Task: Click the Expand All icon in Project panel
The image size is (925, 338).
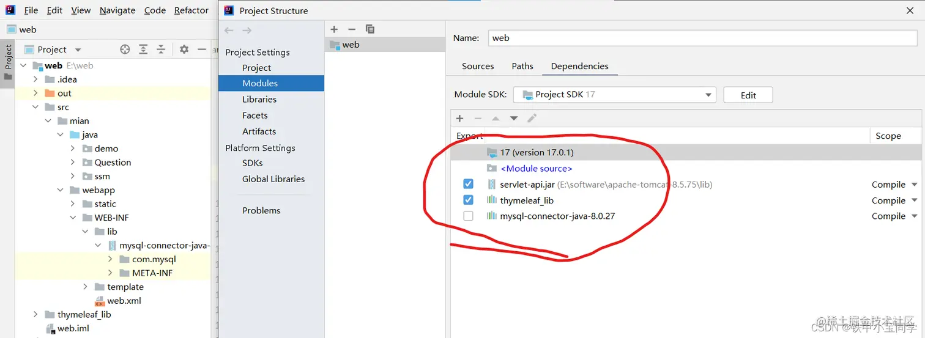Action: click(143, 50)
